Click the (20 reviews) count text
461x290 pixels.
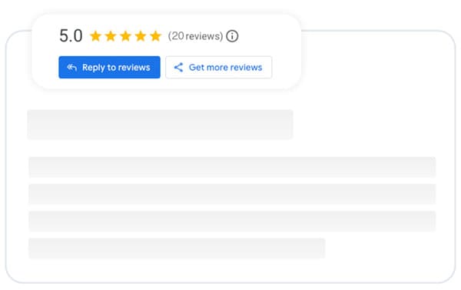(x=195, y=36)
